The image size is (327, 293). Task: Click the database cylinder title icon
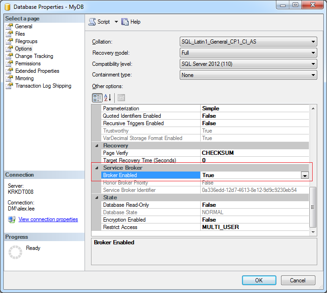(x=7, y=7)
